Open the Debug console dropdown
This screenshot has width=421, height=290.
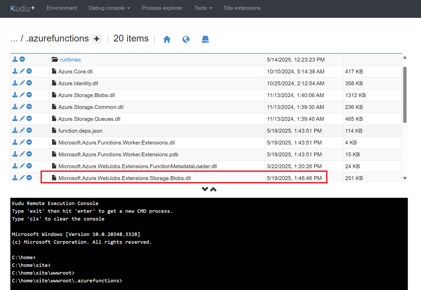click(x=109, y=8)
